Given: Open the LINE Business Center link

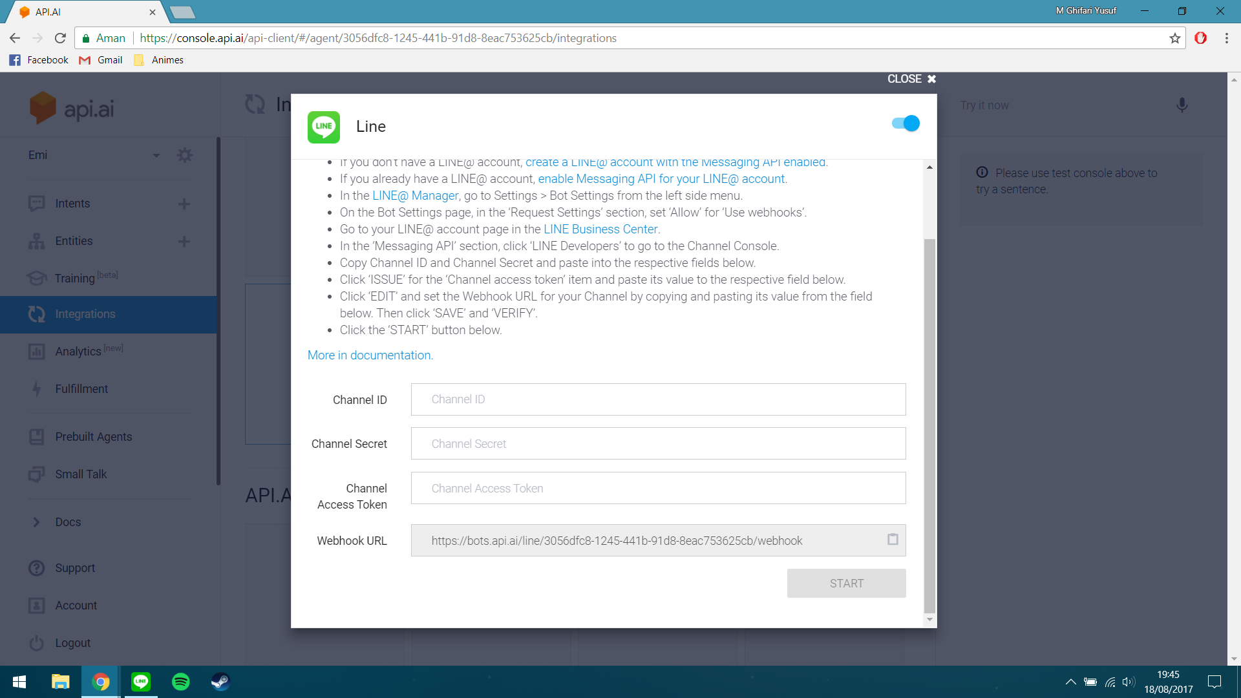Looking at the screenshot, I should (600, 229).
